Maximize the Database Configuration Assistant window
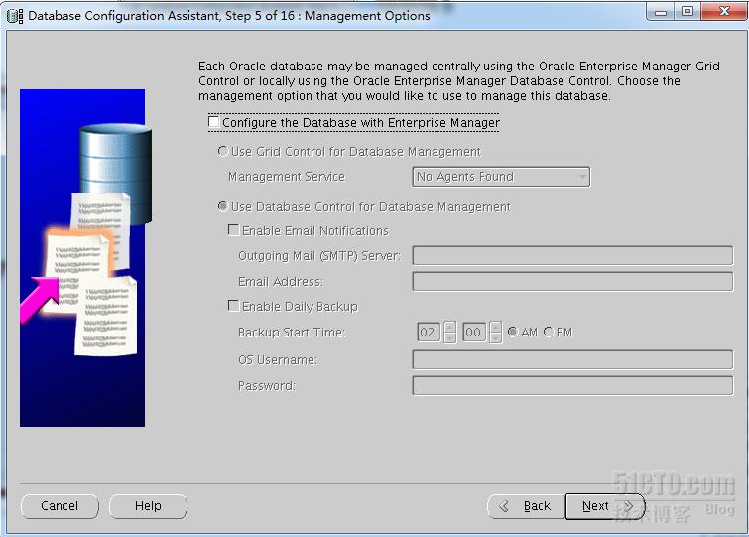749x537 pixels. [x=687, y=12]
